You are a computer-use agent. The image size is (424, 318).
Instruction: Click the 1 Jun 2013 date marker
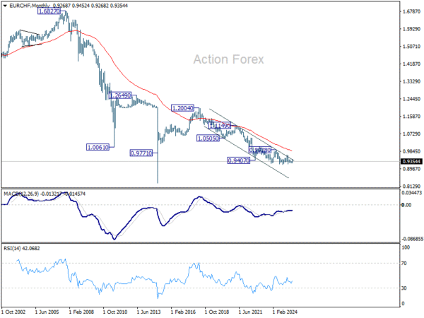pos(149,312)
